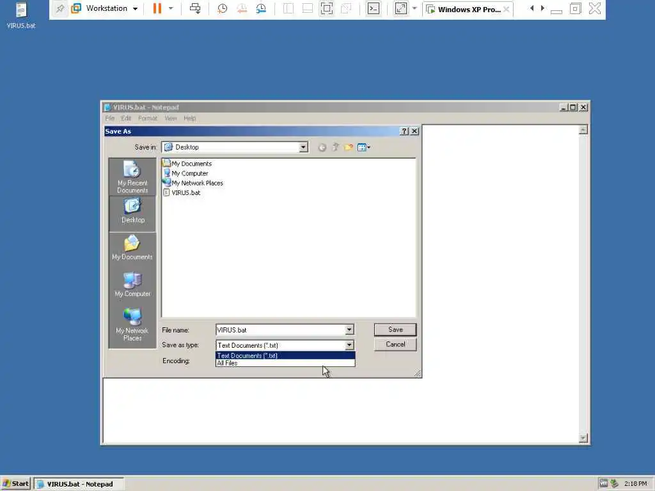This screenshot has height=491, width=655.
Task: Close the Windows XP Pro tab
Action: coord(507,9)
